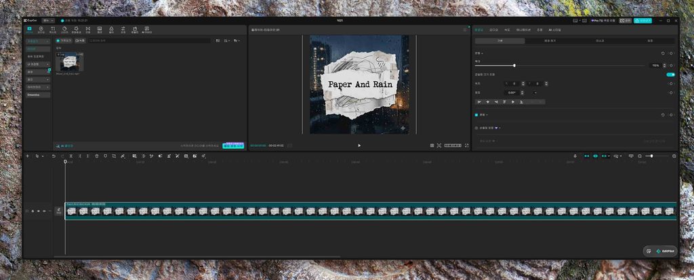The height and width of the screenshot is (280, 694).
Task: Click the zoom in timeline magnifier icon
Action: click(674, 156)
